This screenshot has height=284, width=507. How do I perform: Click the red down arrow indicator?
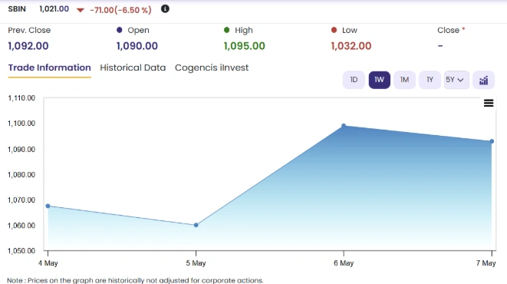click(81, 10)
